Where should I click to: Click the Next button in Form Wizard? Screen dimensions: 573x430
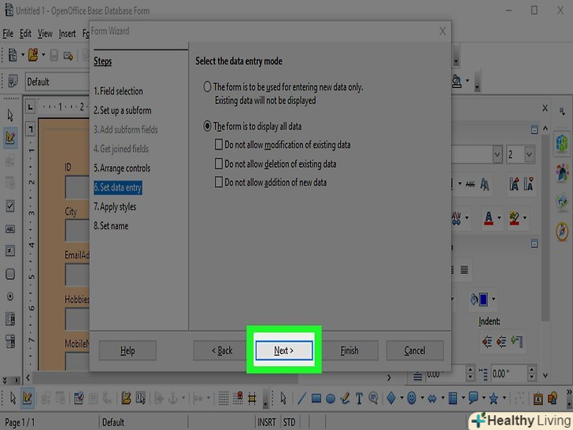pos(284,350)
